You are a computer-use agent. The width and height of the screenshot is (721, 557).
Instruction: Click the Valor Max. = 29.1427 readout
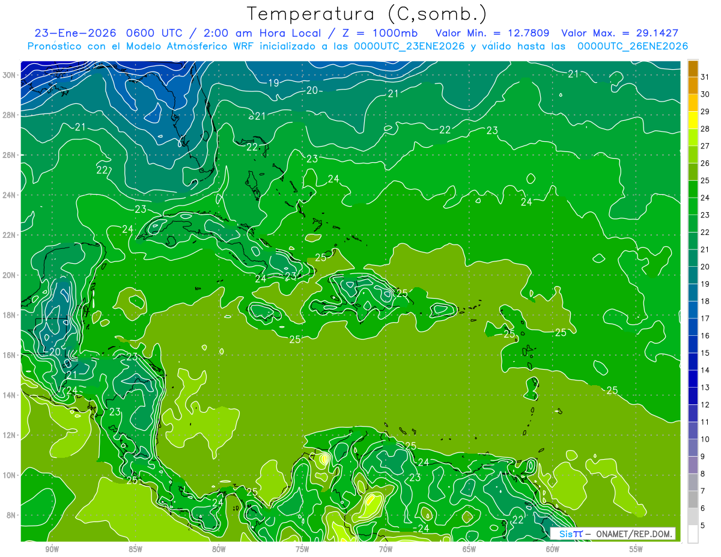(x=619, y=33)
